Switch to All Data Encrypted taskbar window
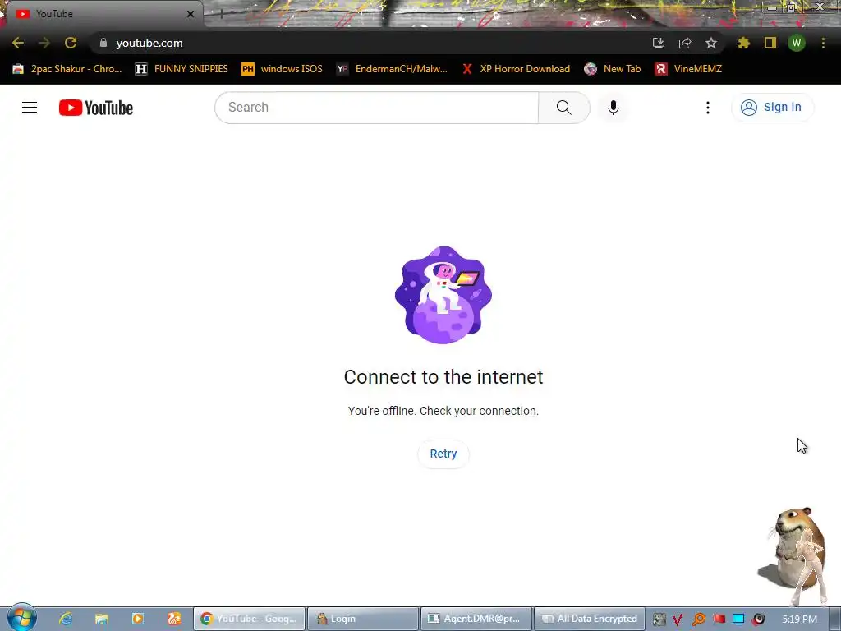841x631 pixels. click(590, 619)
